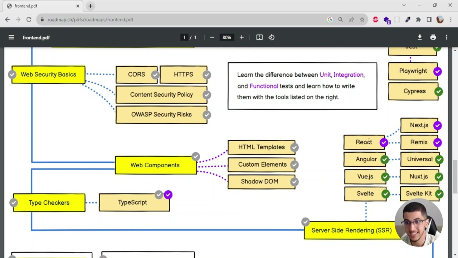
Task: Bookmark this tab with the star
Action: coord(362,20)
